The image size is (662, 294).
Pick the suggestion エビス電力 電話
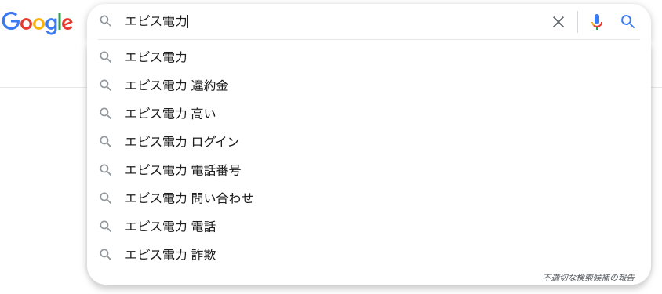[369, 227]
